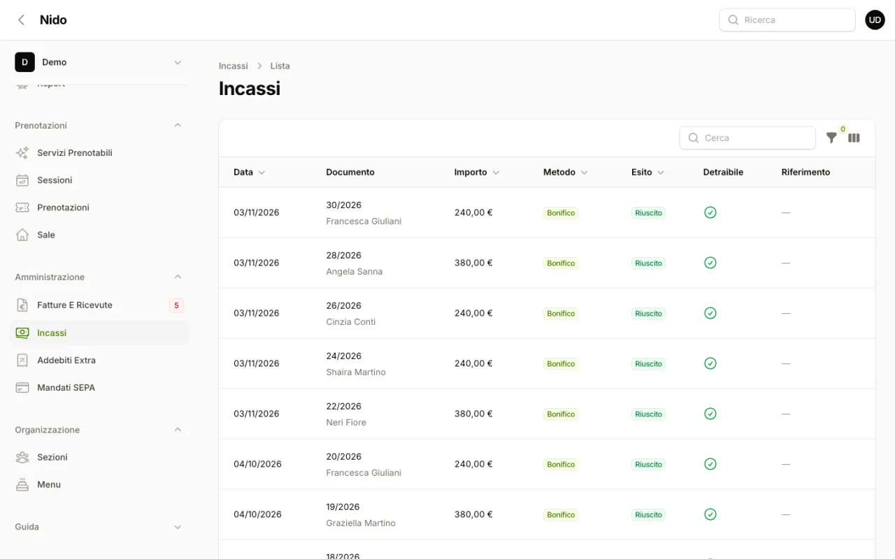This screenshot has width=895, height=559.
Task: Click Detraibile checkmark in row 19/2026
Action: [710, 514]
